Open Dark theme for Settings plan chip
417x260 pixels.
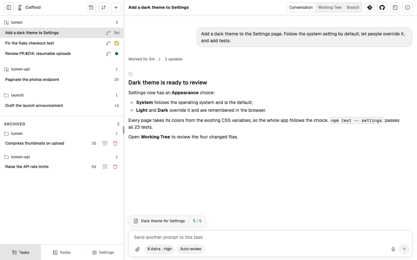pos(159,221)
